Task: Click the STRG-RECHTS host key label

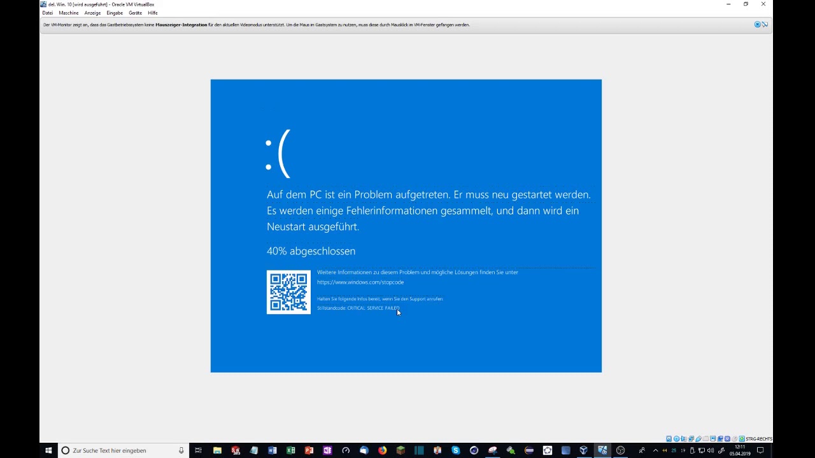Action: coord(759,438)
